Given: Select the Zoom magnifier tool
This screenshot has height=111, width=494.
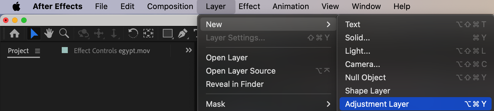Looking at the screenshot, I should (x=64, y=33).
